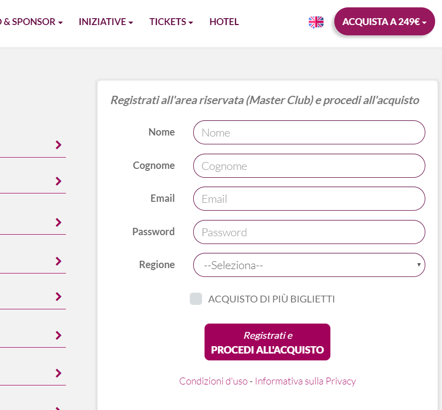Click the topmost chevron arrow in left sidebar
This screenshot has height=410, width=442.
point(59,144)
